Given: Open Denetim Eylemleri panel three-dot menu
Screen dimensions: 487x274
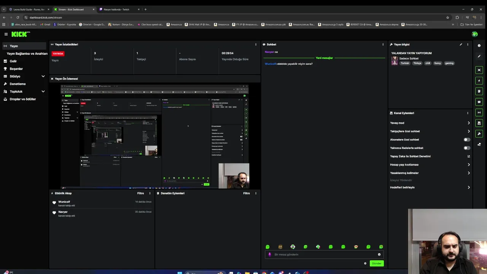Looking at the screenshot, I should tap(256, 193).
